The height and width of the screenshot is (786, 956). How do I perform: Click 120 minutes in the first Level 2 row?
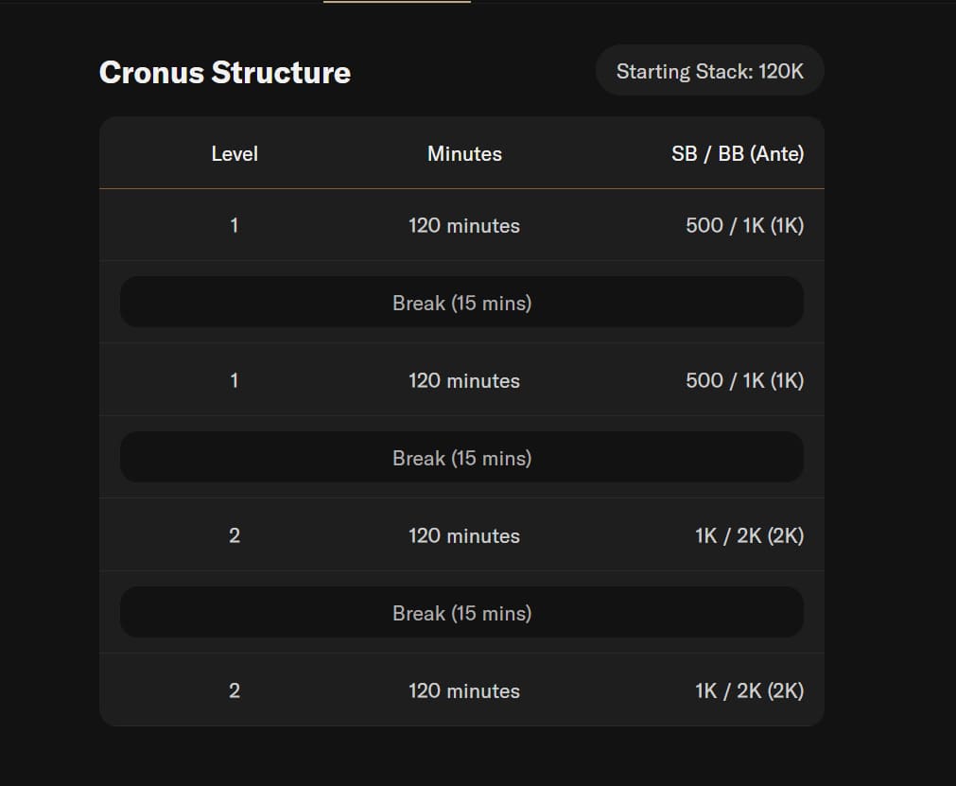464,535
